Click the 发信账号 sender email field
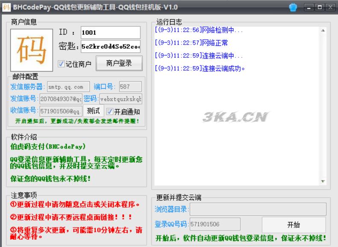 [61, 99]
